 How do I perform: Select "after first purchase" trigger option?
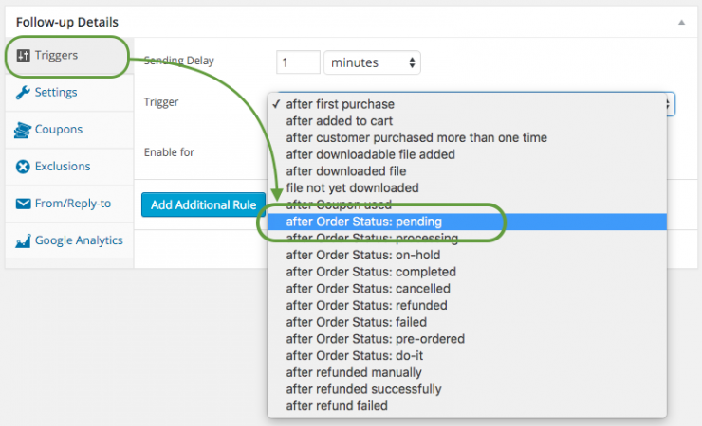coord(467,104)
